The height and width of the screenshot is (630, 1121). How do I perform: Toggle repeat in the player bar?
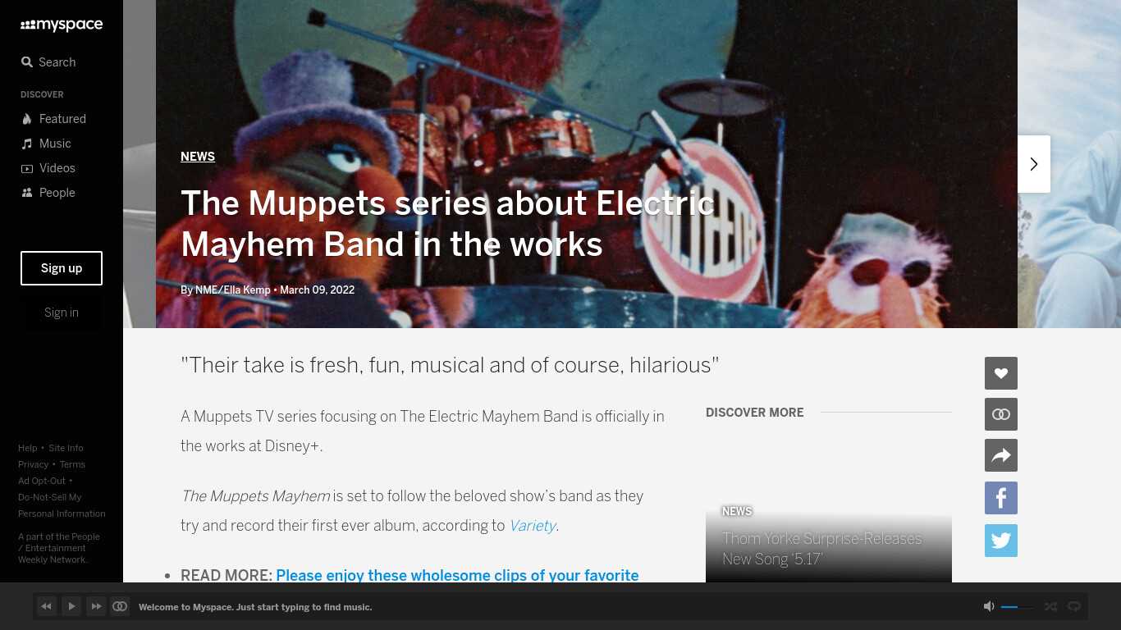point(1073,606)
